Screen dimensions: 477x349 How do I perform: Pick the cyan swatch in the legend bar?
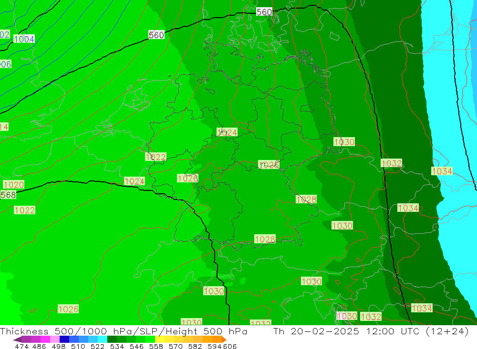pyautogui.click(x=103, y=339)
